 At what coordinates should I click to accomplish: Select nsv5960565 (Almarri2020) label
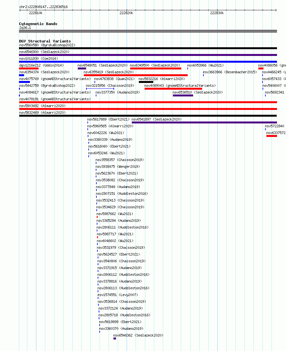(110, 126)
